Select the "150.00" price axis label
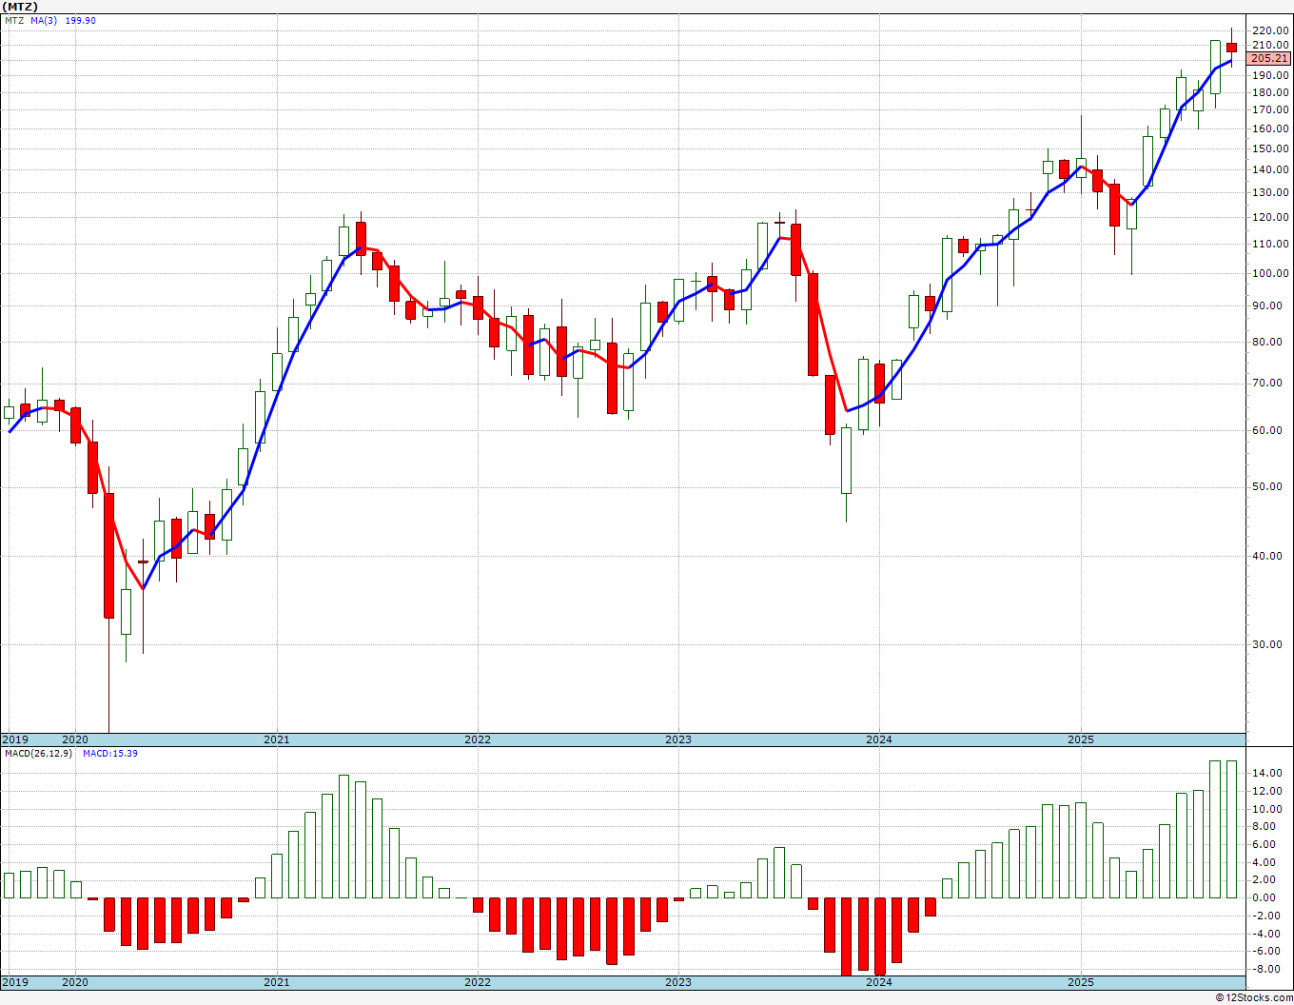The width and height of the screenshot is (1294, 1005). click(x=1270, y=149)
